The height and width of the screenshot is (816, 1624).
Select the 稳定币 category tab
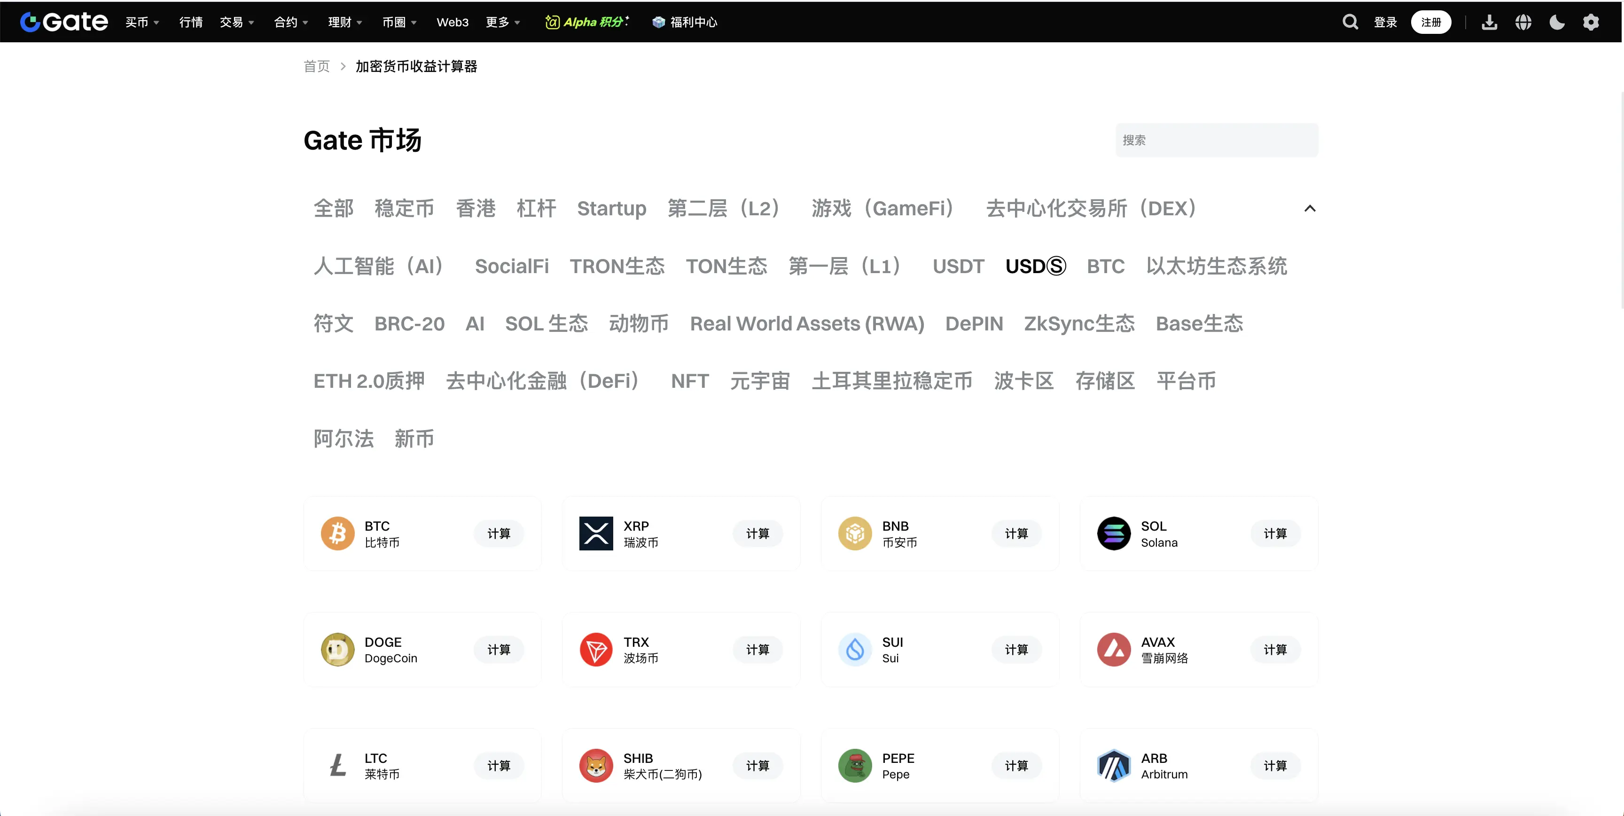[404, 208]
